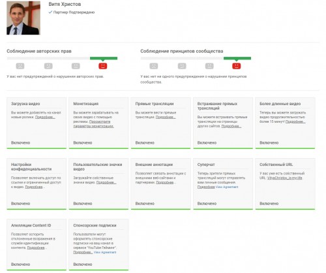Click the red happy face under community guidelines

pyautogui.click(x=237, y=66)
